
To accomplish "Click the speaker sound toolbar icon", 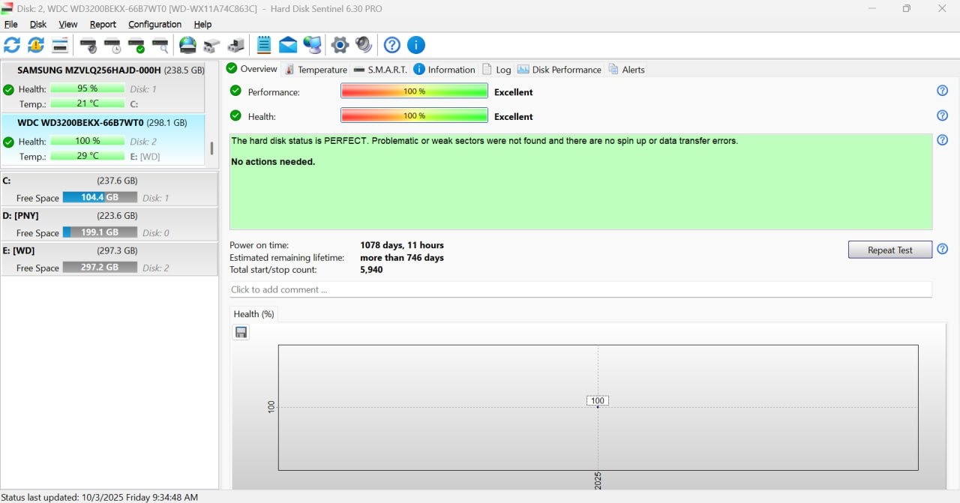I will 364,45.
